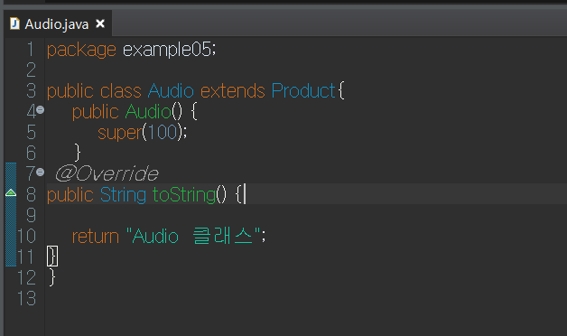Collapse the Audio constructor at line 4
Screen dimensions: 567x336
(40, 109)
